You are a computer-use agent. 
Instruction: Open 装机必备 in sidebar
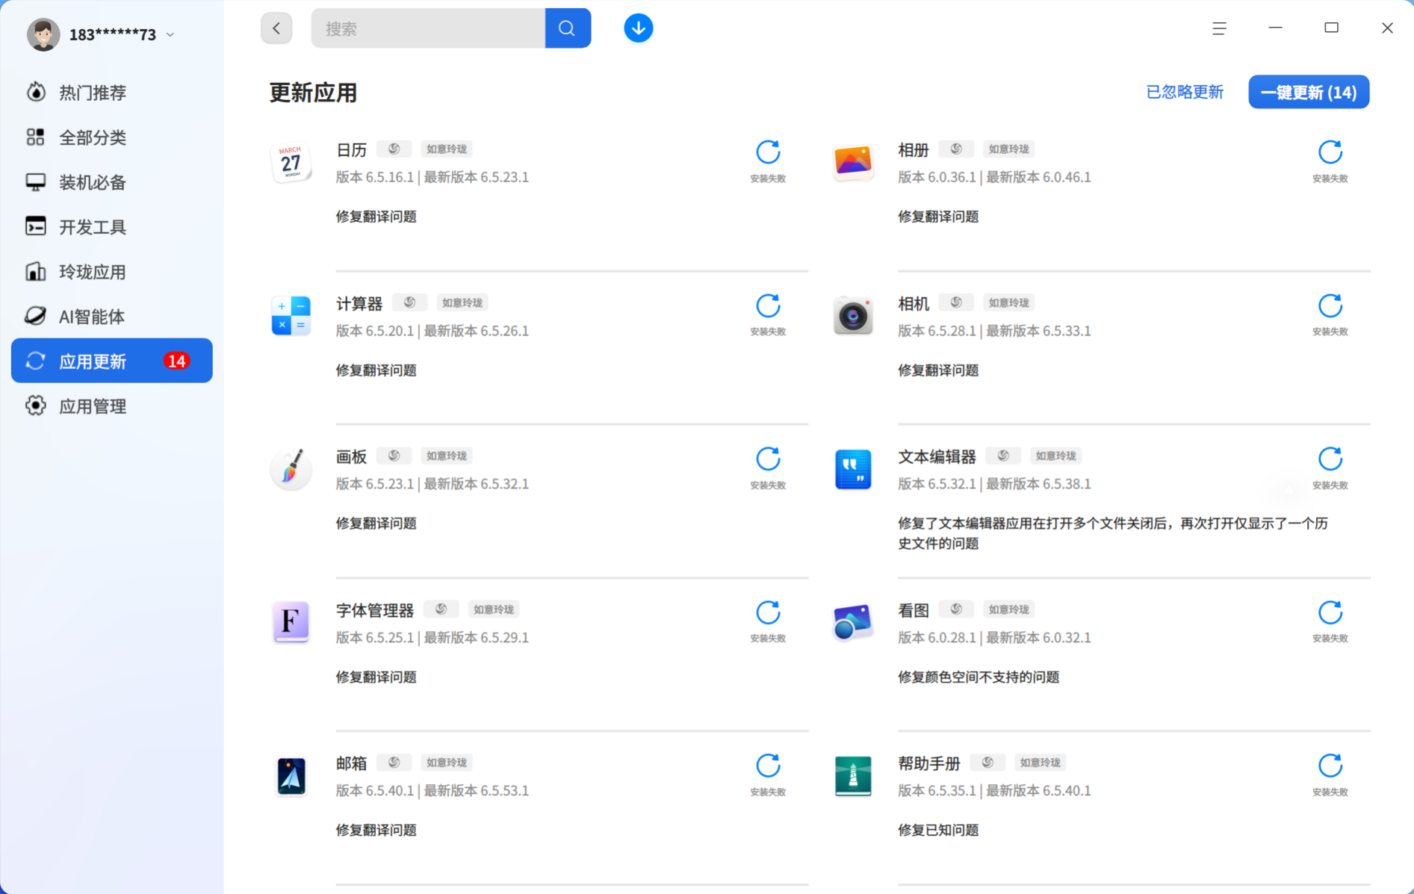(112, 182)
